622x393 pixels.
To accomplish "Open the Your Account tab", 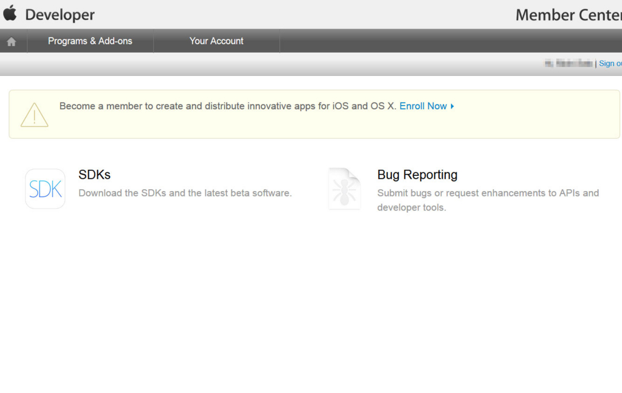I will [x=216, y=41].
